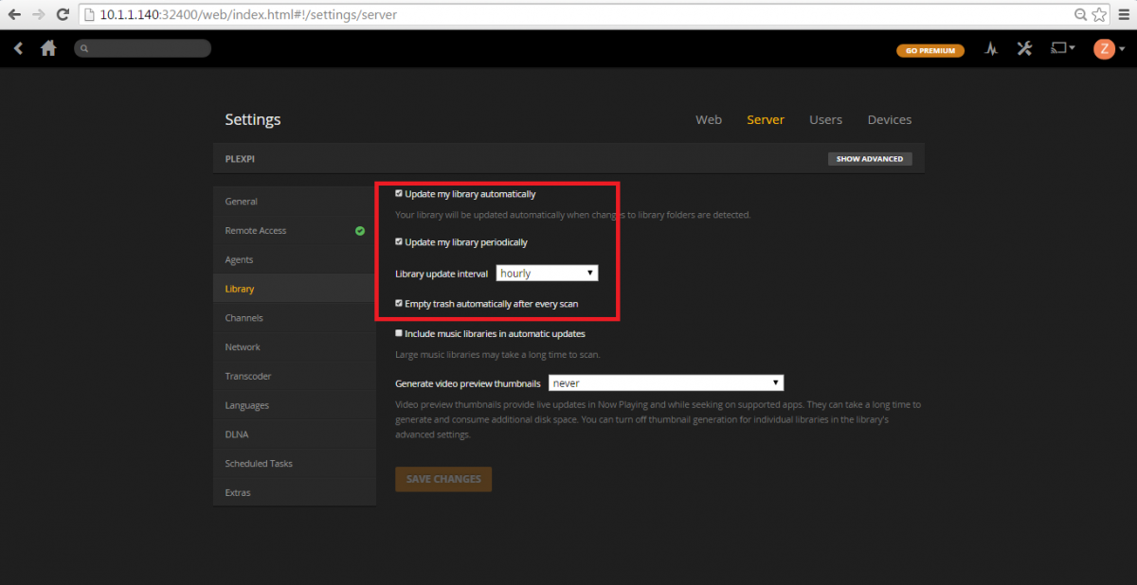Screen dimensions: 1137x585
Task: Enable Include music libraries in automatic updates
Action: (x=399, y=333)
